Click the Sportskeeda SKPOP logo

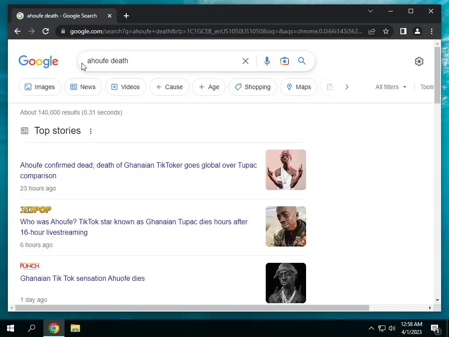(36, 210)
